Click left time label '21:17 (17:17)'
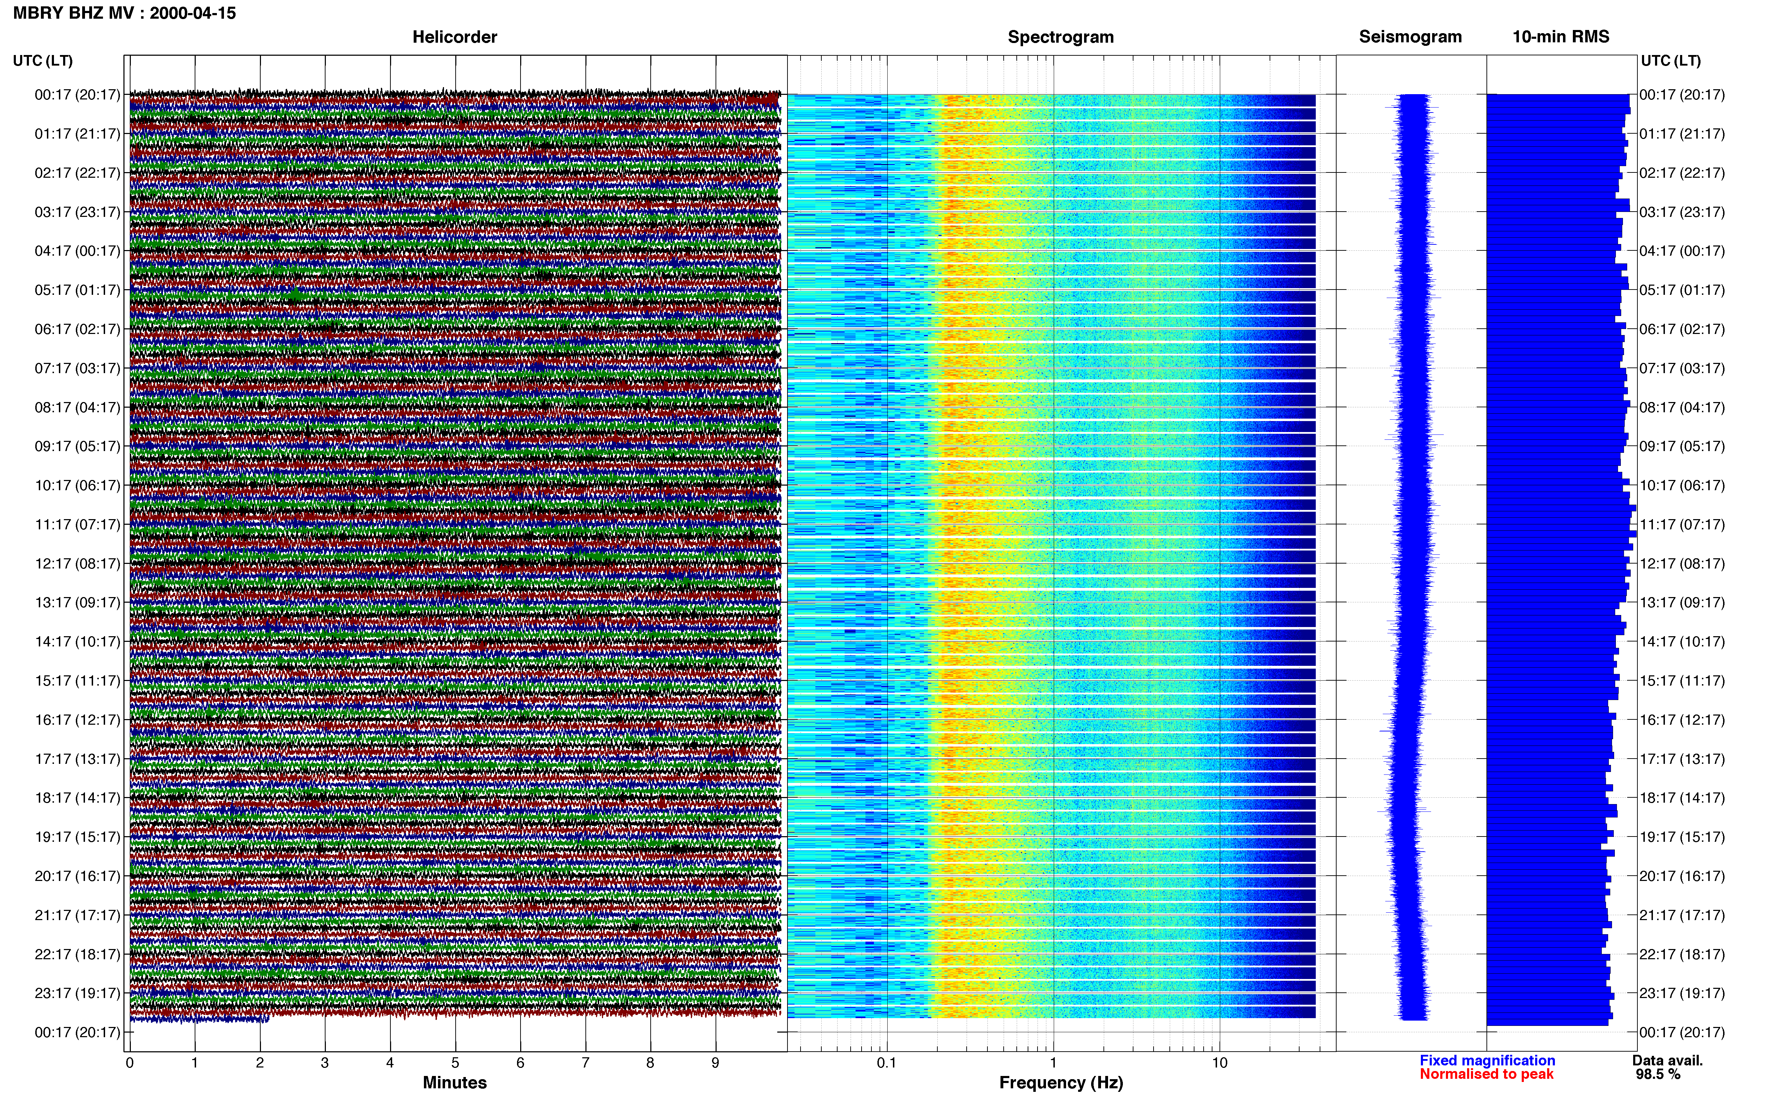This screenshot has height=1107, width=1770. pos(78,915)
